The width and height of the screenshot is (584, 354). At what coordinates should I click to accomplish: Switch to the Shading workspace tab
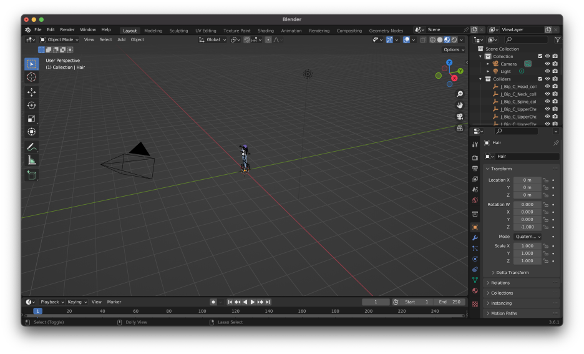coord(266,31)
